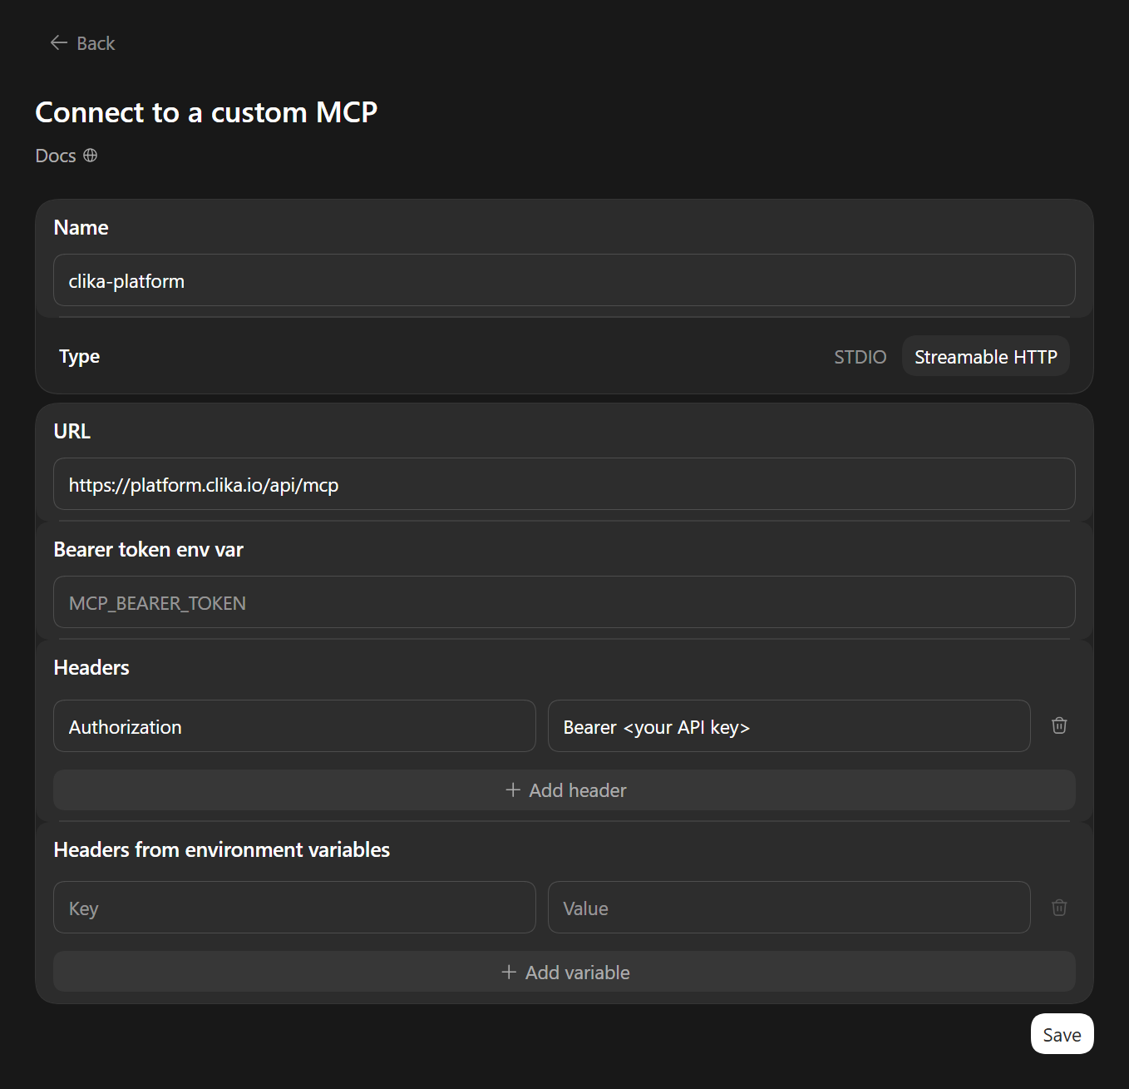Click the environment variable Value field
This screenshot has height=1089, width=1129.
point(789,908)
